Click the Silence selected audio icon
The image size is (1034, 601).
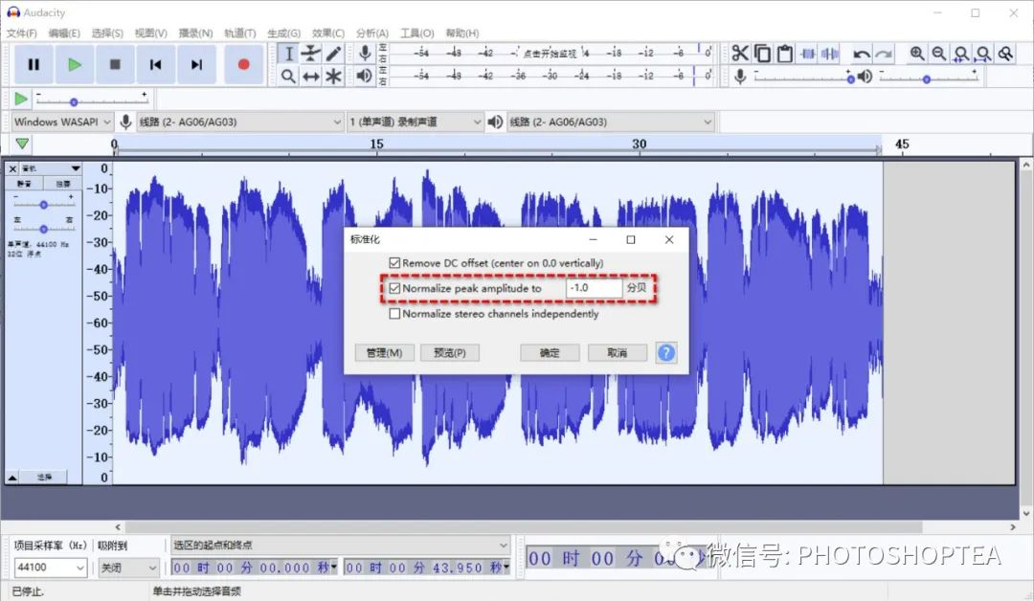click(829, 54)
